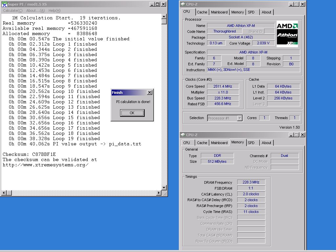The height and width of the screenshot is (252, 336).
Task: Expand the Processor #1 selection dropdown
Action: (240, 118)
